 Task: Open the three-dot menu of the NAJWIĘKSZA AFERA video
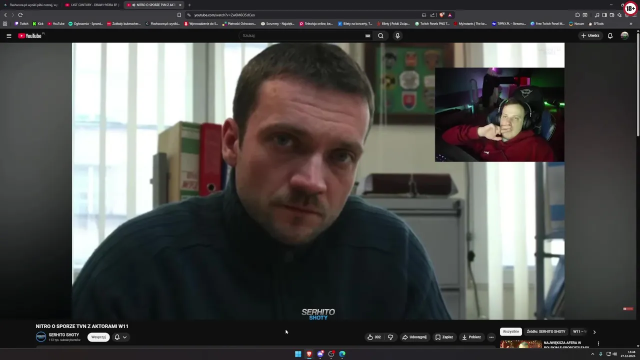598,343
